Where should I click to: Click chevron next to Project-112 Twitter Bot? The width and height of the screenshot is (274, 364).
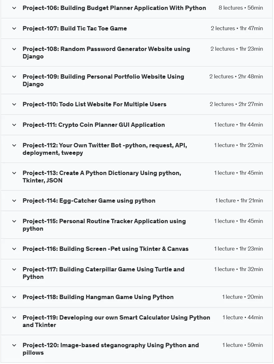[14, 145]
